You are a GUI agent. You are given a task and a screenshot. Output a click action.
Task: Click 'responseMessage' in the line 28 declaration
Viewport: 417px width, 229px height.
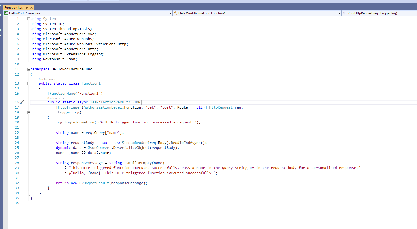pyautogui.click(x=87, y=163)
